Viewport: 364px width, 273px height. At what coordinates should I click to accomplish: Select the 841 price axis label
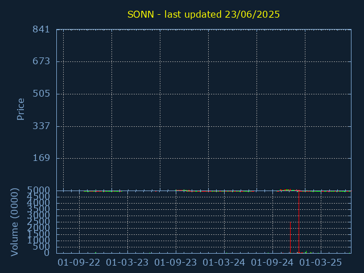coord(42,29)
